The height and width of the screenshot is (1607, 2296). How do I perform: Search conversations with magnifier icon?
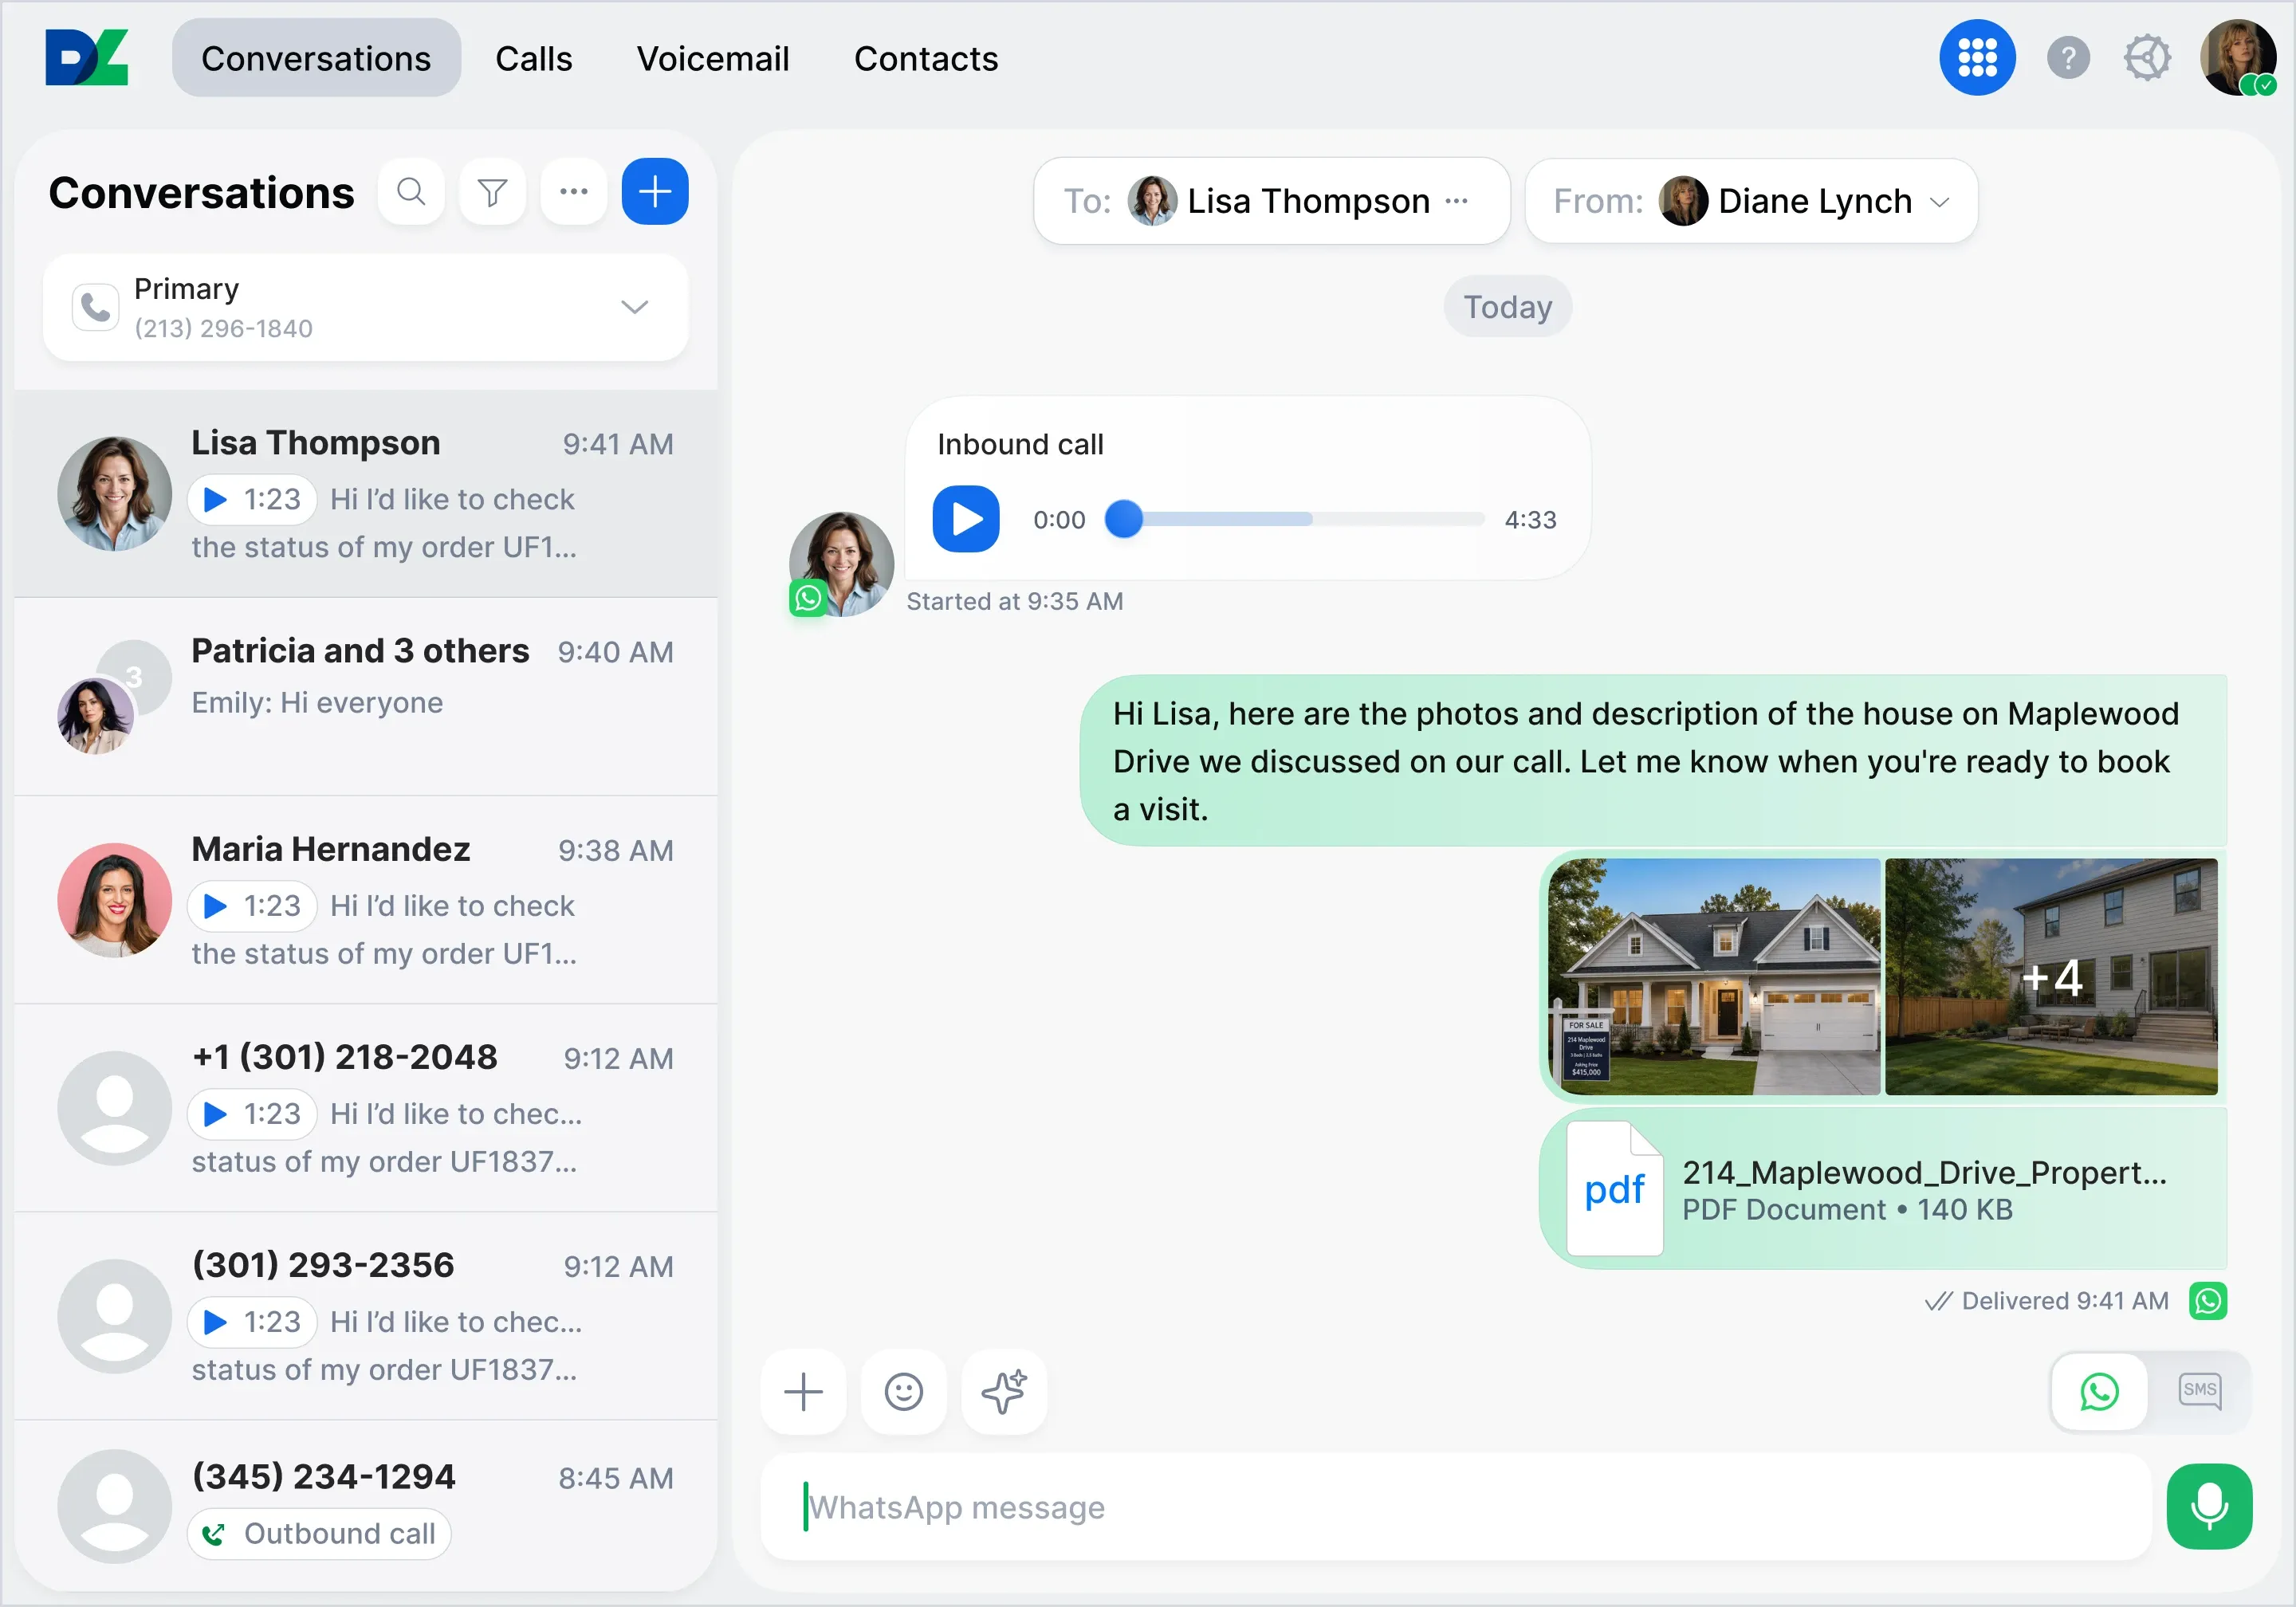click(411, 192)
